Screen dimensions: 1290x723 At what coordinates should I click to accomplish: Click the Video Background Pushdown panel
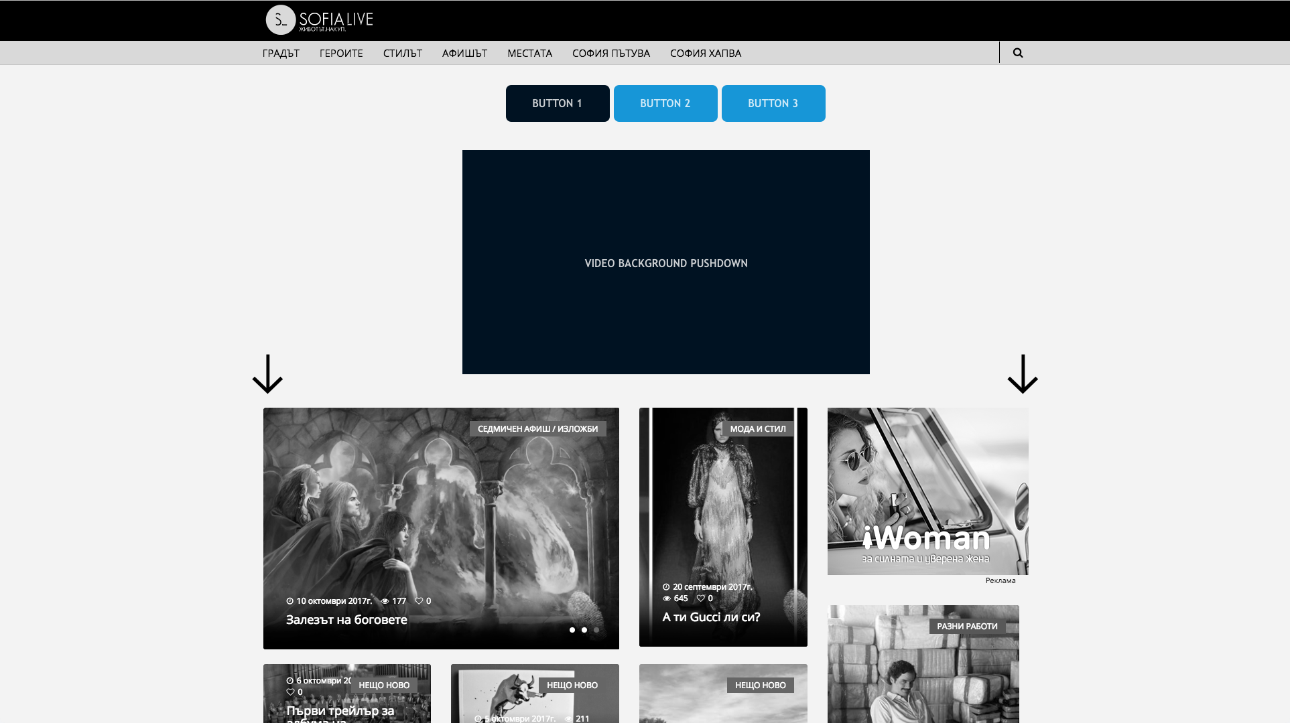[x=665, y=262]
